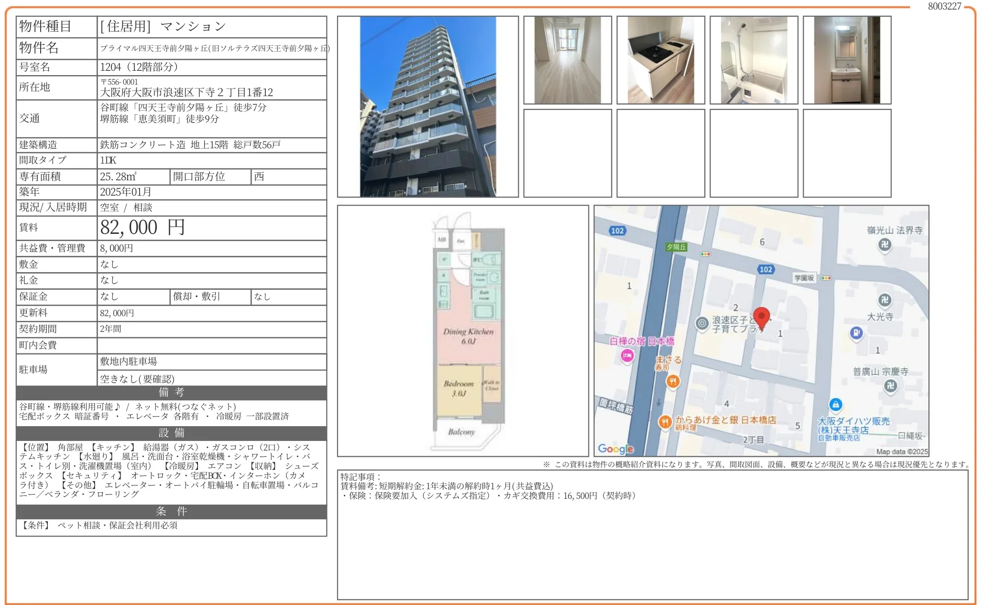
Task: Click the 1DK floor plan image
Action: click(x=463, y=331)
